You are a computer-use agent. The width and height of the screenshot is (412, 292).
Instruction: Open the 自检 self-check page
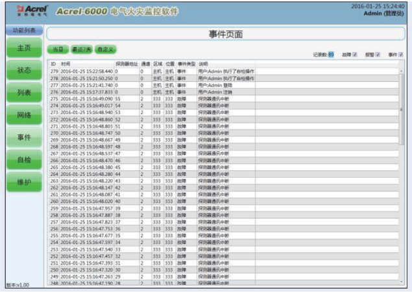[24, 160]
